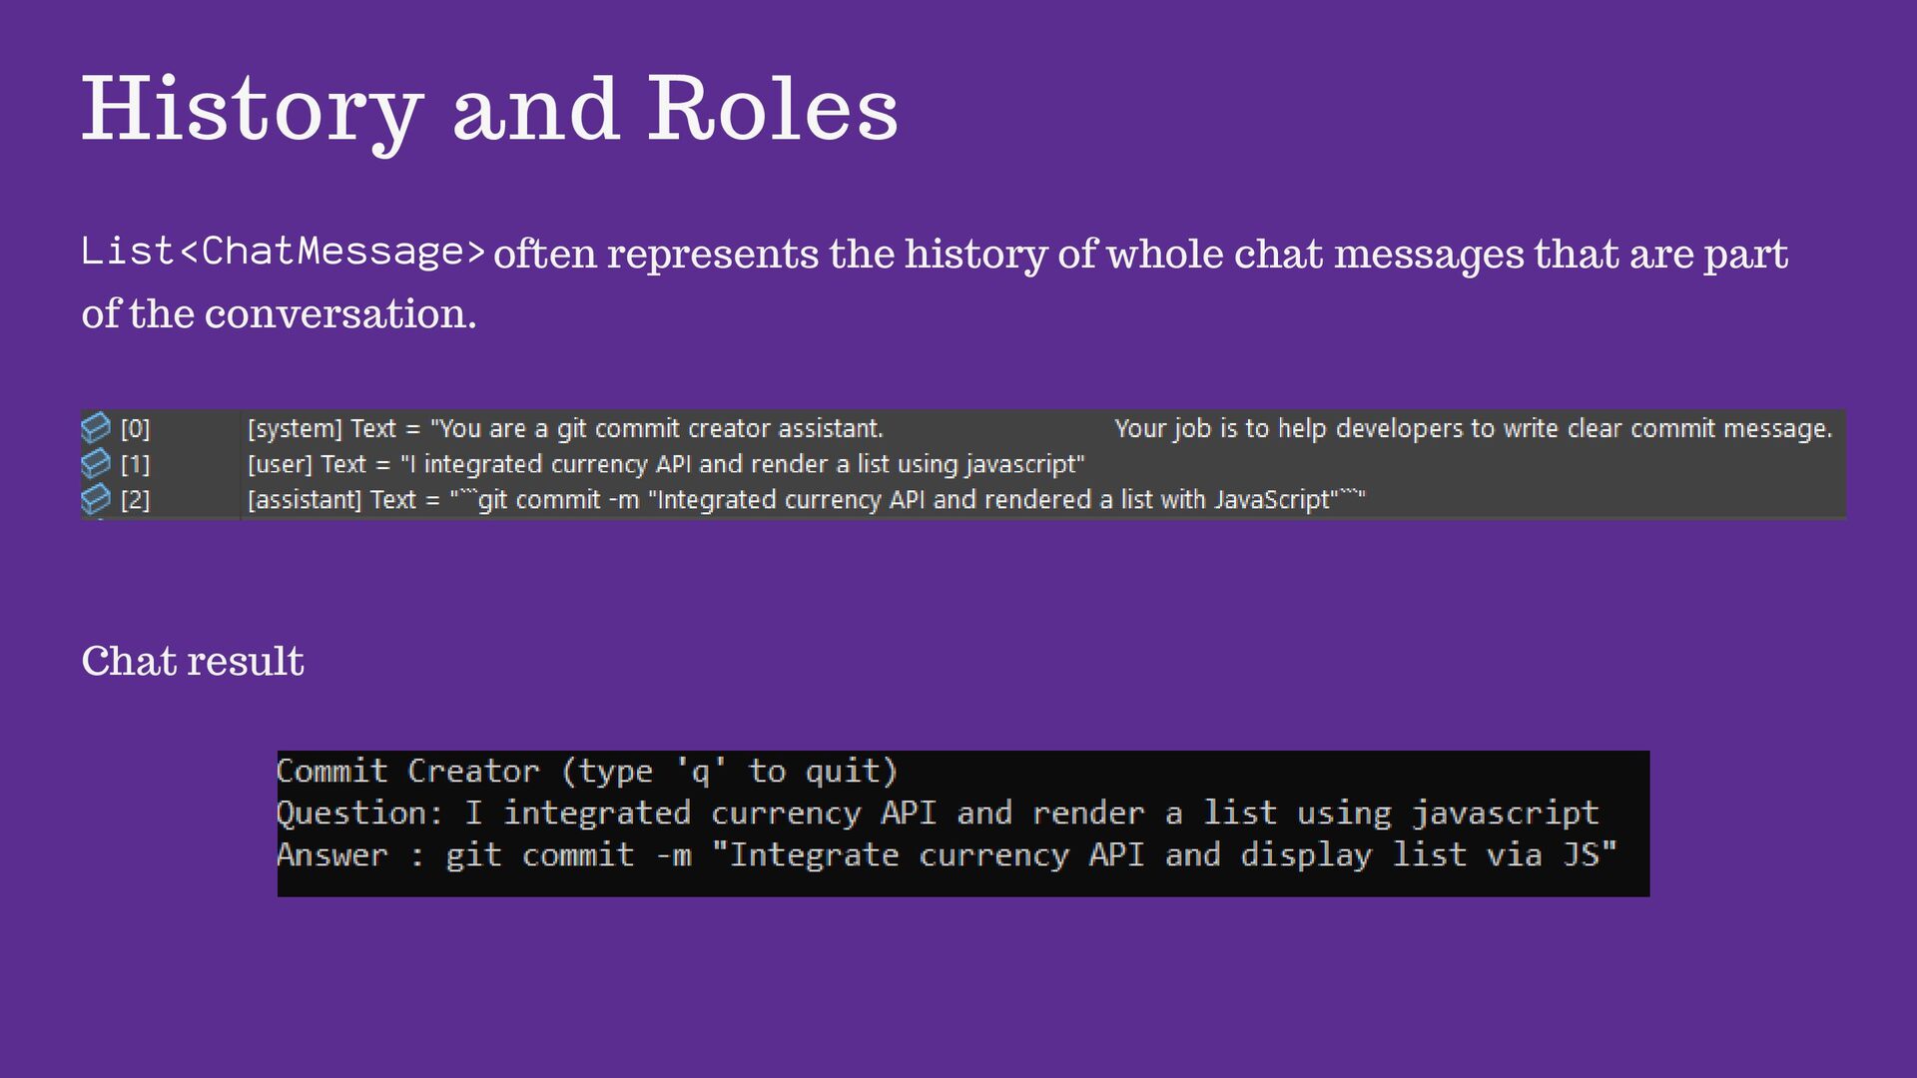The height and width of the screenshot is (1078, 1917).
Task: Click the 'Chat result' heading
Action: pyautogui.click(x=193, y=661)
